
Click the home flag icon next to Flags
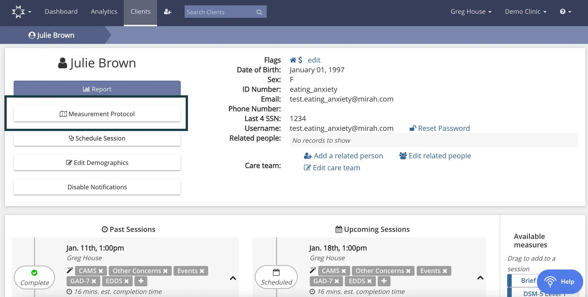point(293,60)
